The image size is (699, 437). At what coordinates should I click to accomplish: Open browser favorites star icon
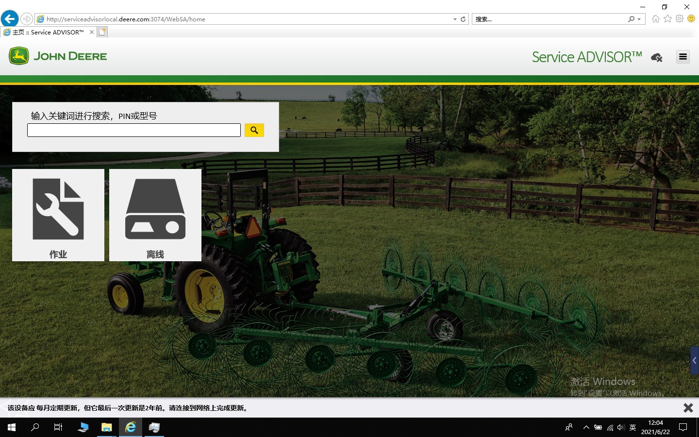(x=668, y=18)
